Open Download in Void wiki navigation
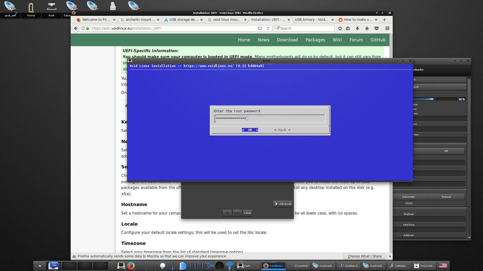Screen dimensions: 483x271 [287, 40]
